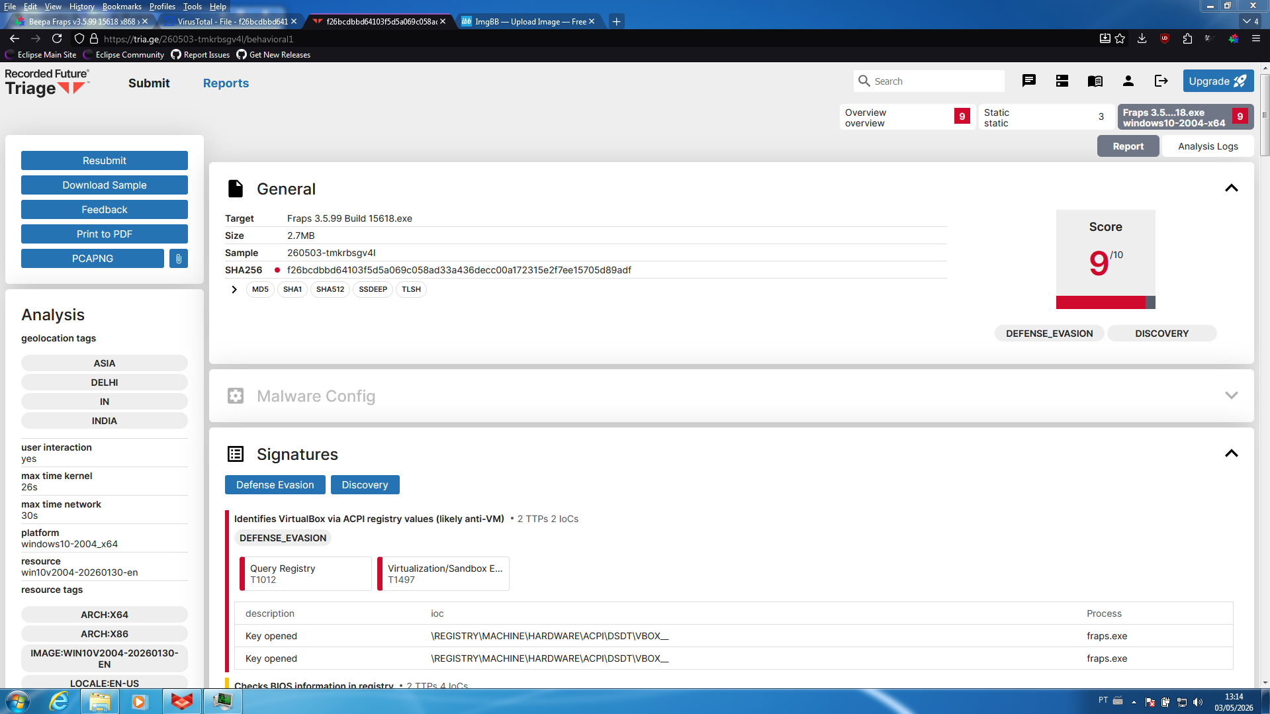Click the browser address bar URL
The image size is (1270, 714).
coord(199,39)
